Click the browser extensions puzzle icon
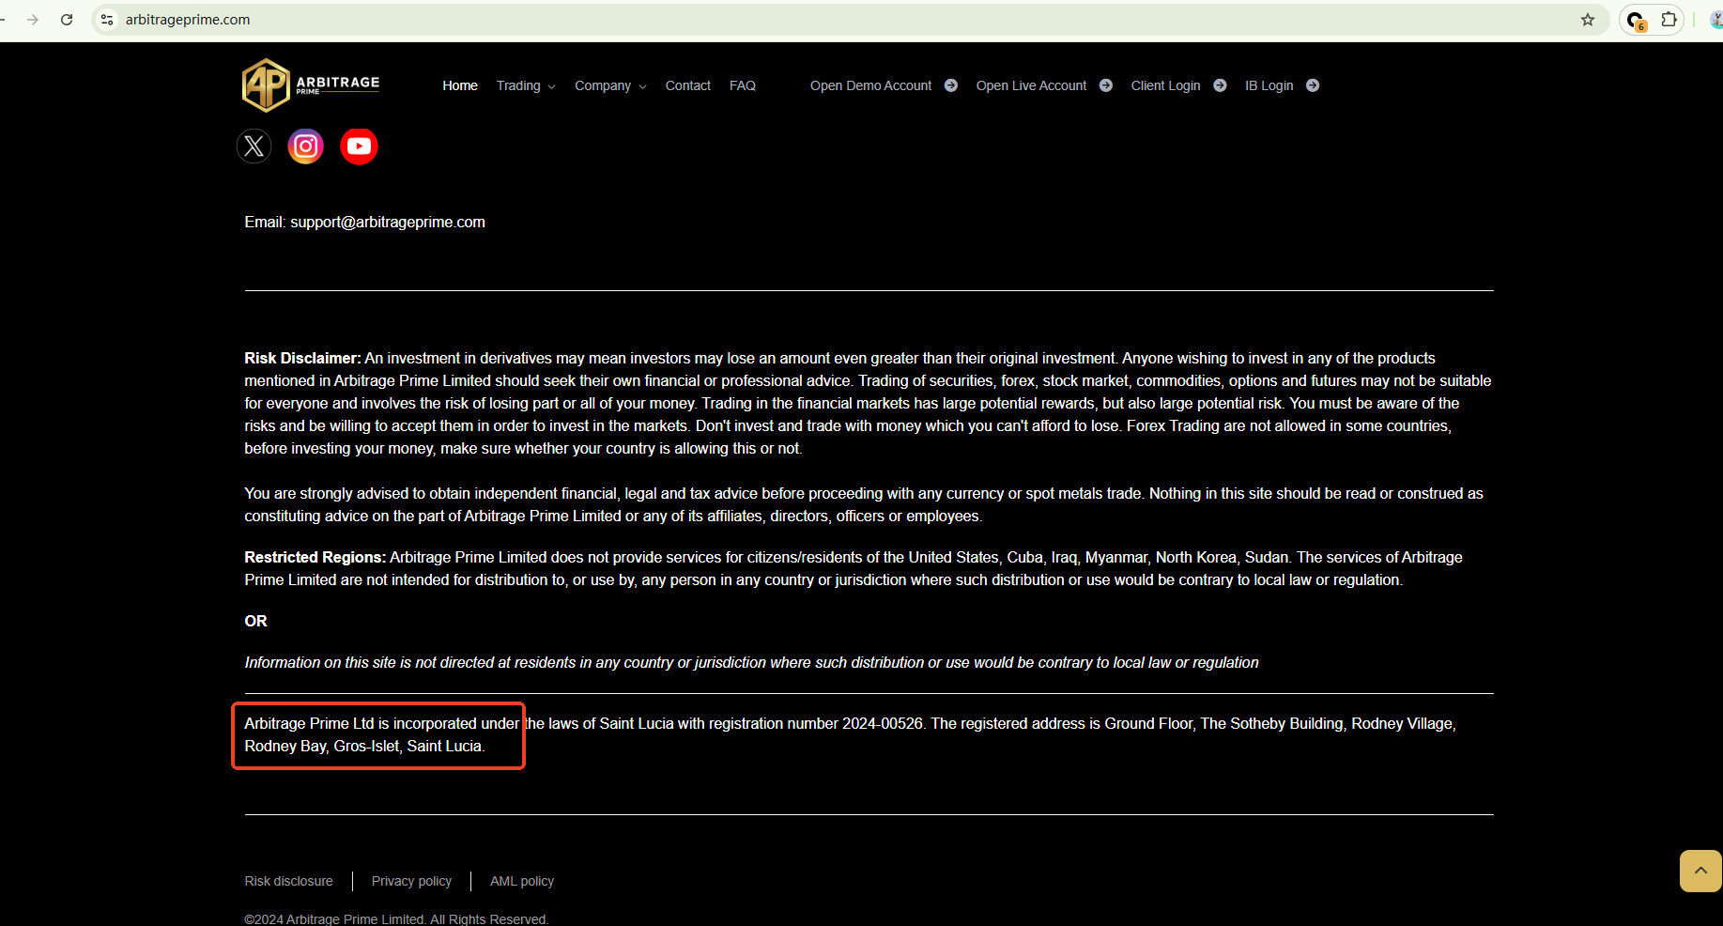This screenshot has height=926, width=1723. [1669, 19]
